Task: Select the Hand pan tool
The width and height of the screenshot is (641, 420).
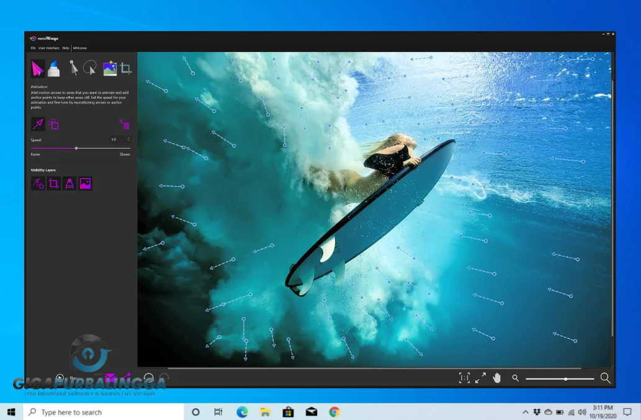Action: click(x=497, y=377)
